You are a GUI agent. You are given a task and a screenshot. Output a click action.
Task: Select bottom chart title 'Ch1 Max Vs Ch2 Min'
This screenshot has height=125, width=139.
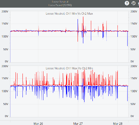coord(69,68)
